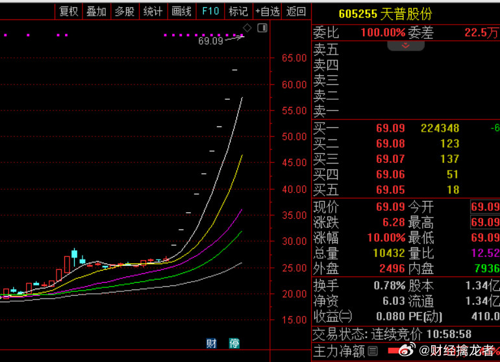The image size is (500, 362).
Task: Click the 15.00 price axis label
Action: click(294, 320)
